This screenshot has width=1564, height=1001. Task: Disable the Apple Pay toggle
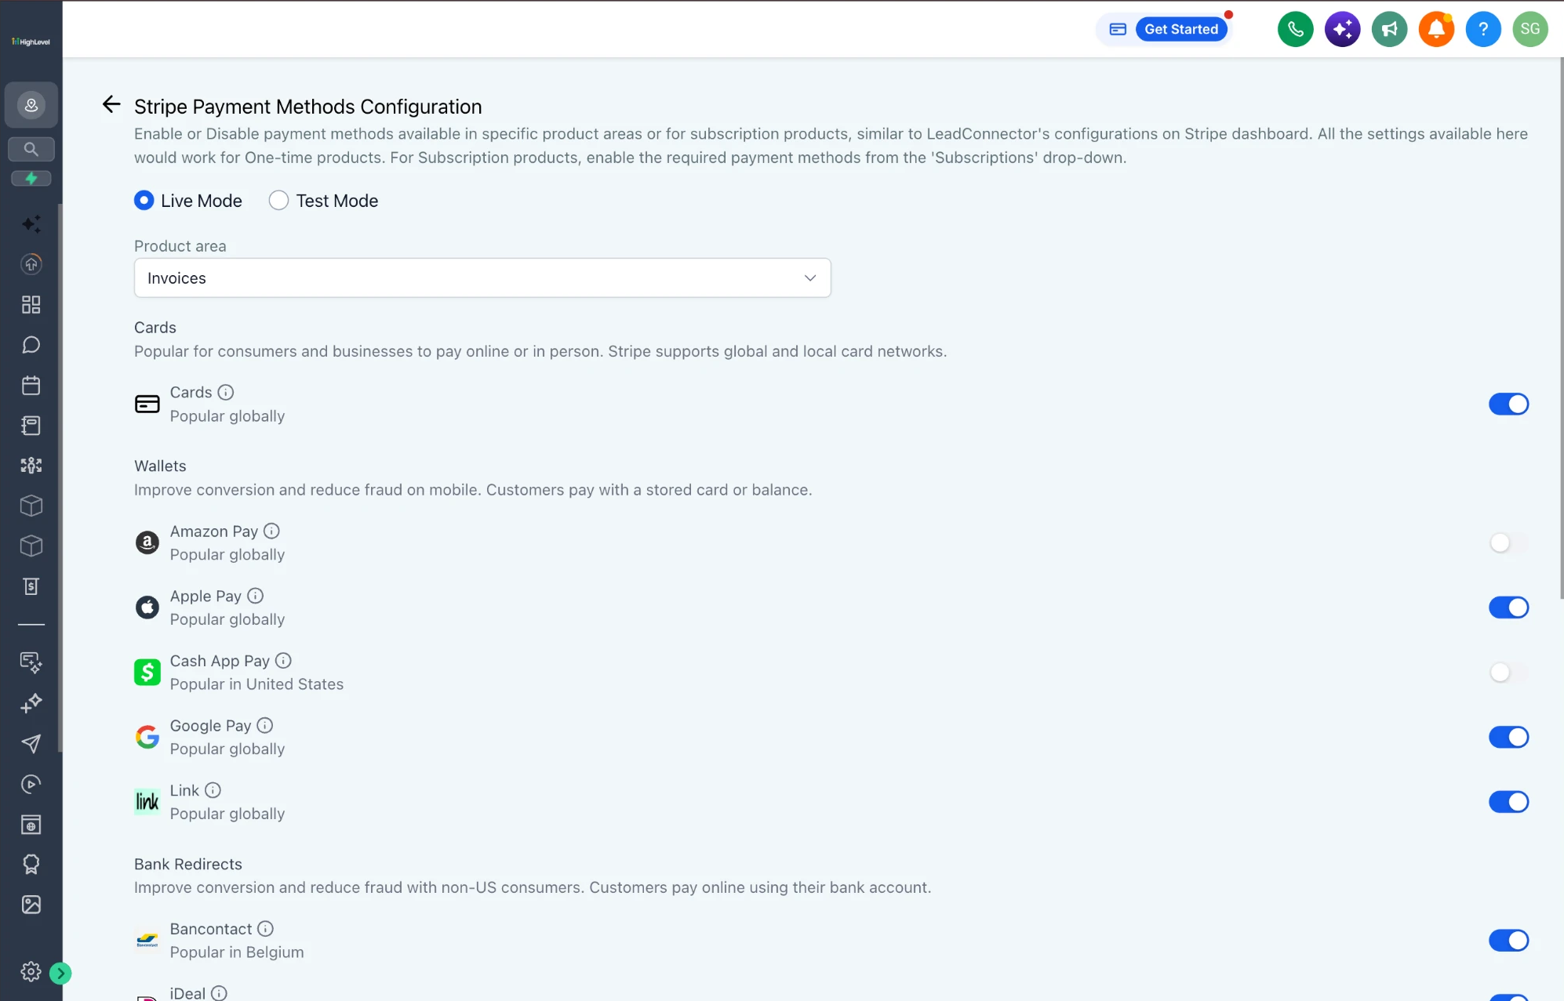pos(1509,607)
